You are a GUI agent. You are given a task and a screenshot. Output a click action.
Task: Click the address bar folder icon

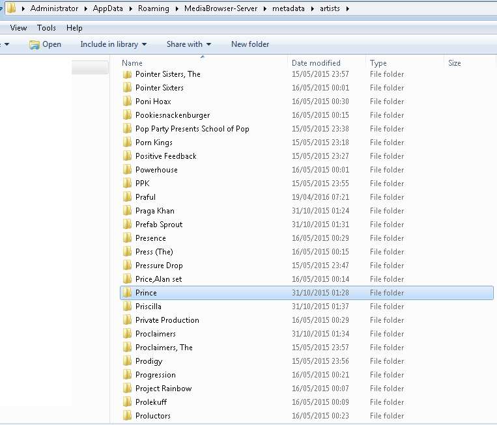[12, 8]
